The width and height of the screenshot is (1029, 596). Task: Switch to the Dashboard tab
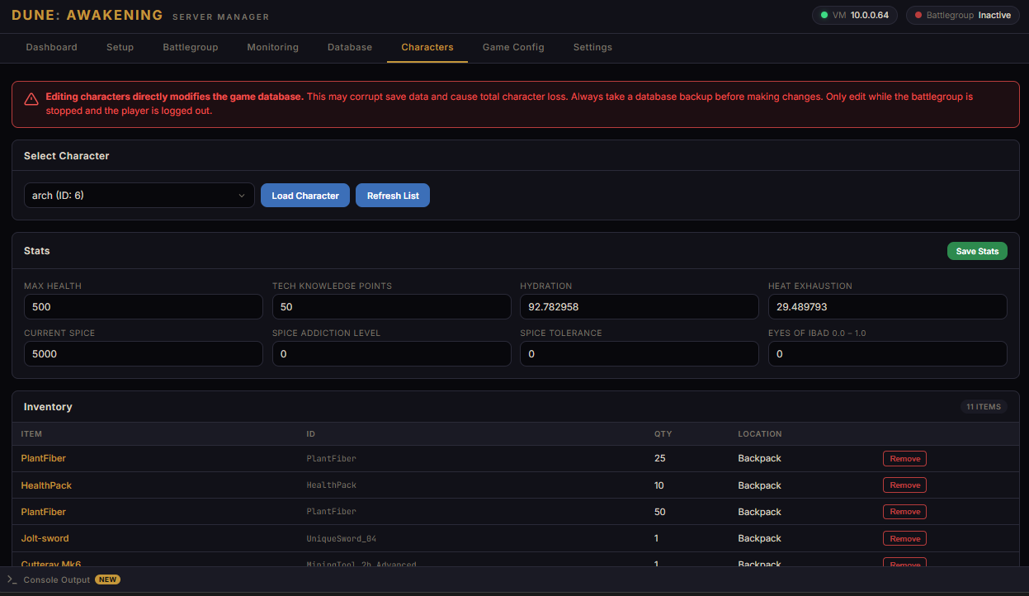[x=51, y=47]
